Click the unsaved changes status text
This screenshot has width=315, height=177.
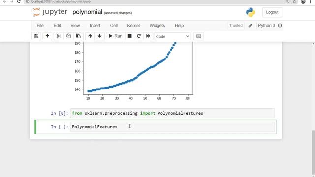(x=118, y=13)
